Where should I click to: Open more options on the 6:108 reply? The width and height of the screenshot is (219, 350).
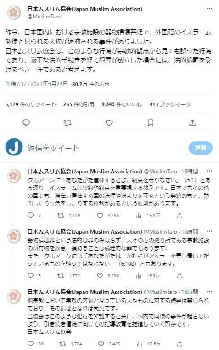coord(210,231)
